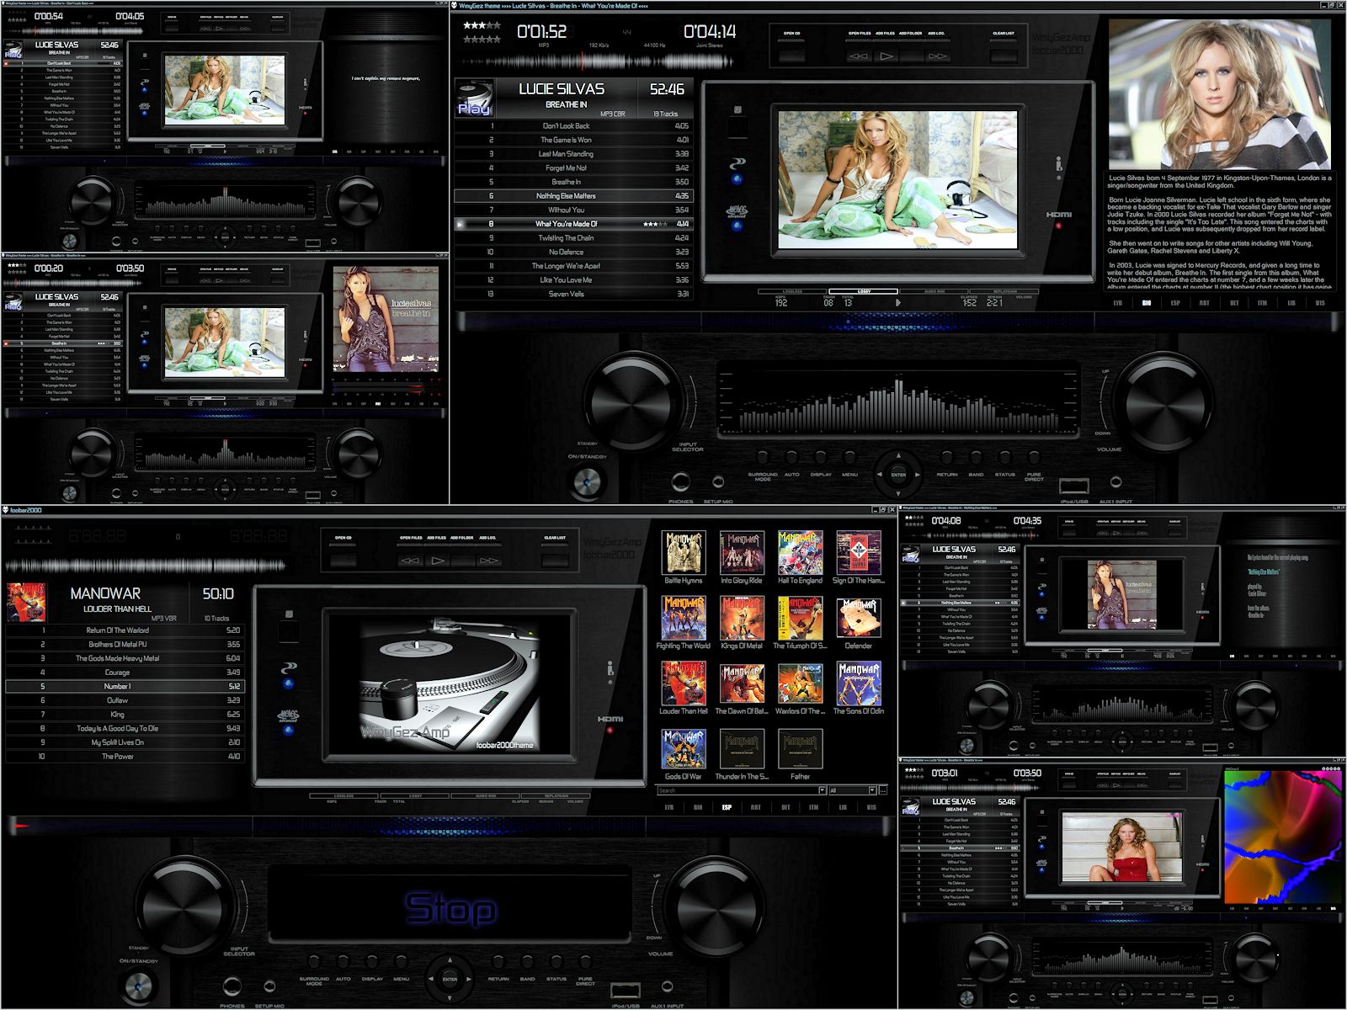Click the LOSSY indicator under main window screen
Screen dimensions: 1347x1010
(863, 291)
